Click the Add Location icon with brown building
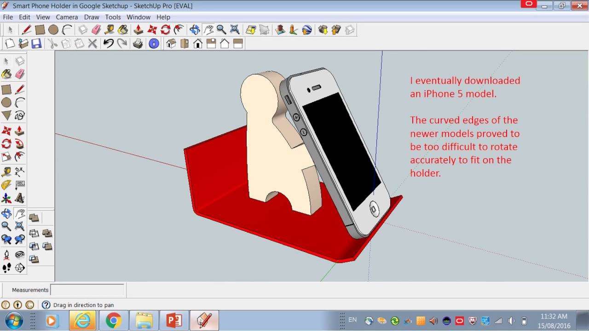 [280, 30]
